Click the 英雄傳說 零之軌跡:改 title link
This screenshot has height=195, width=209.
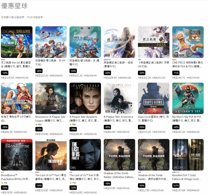click(x=50, y=62)
